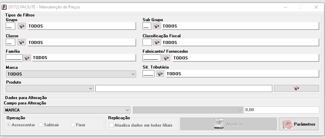Click the Produto search text field
The width and height of the screenshot is (325, 138).
[x=184, y=88]
